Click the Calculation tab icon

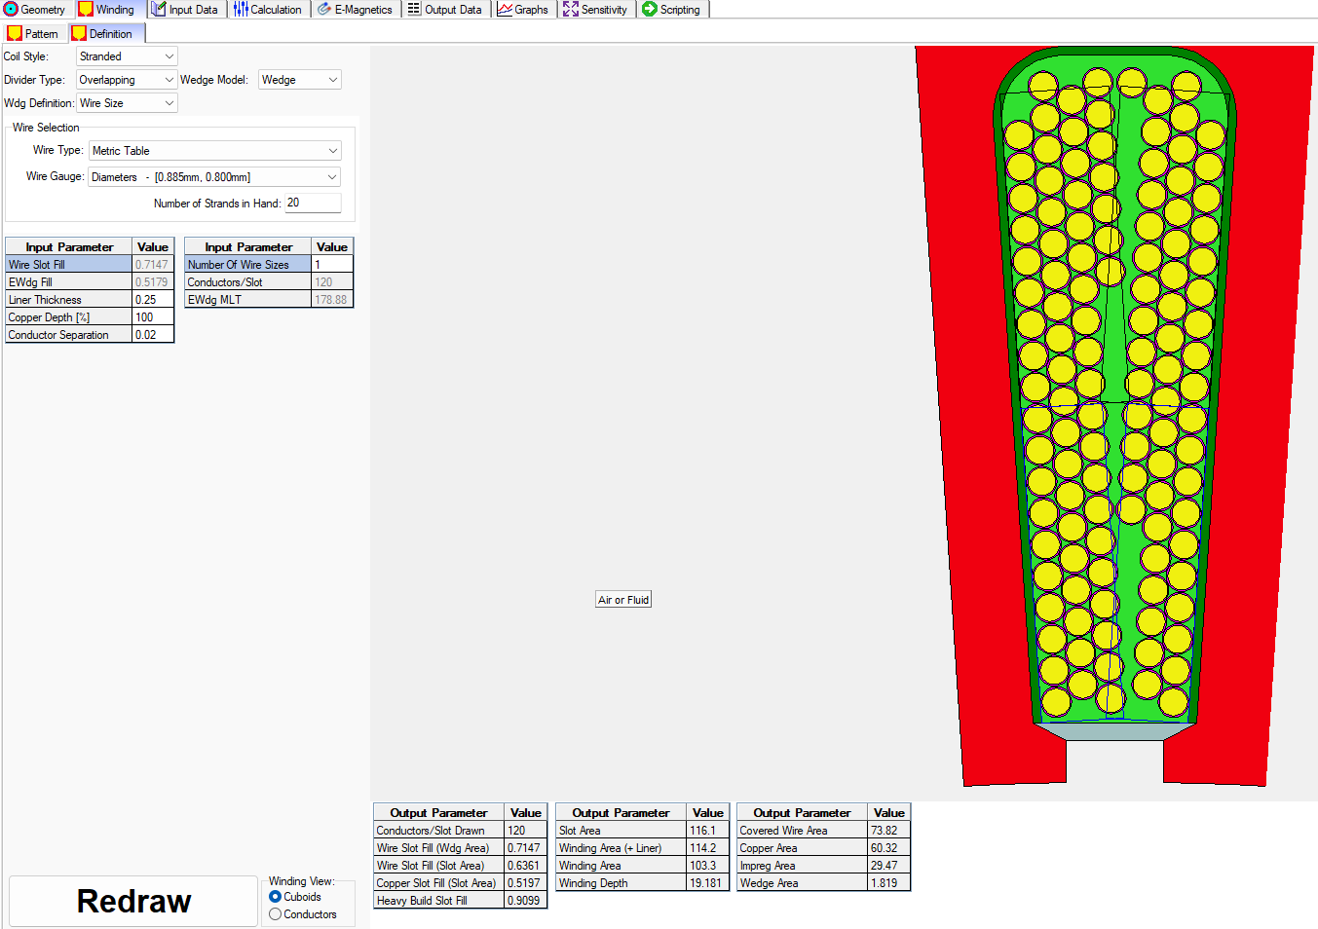241,10
